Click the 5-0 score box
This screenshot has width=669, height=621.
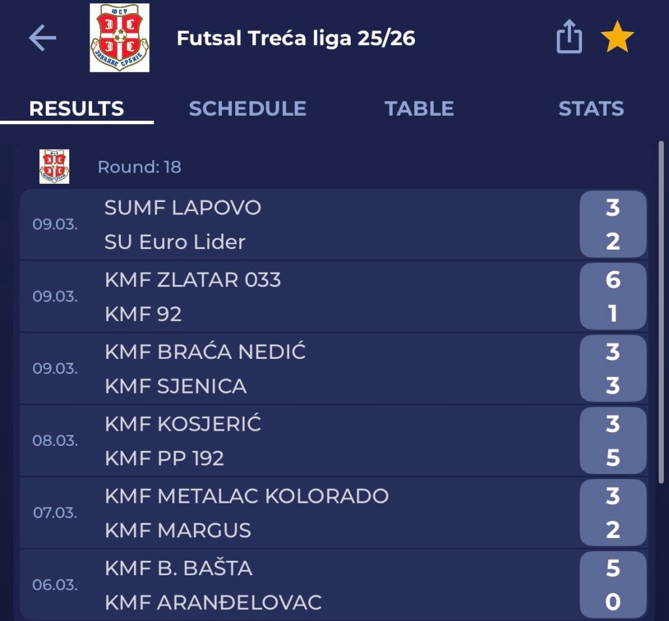click(612, 584)
